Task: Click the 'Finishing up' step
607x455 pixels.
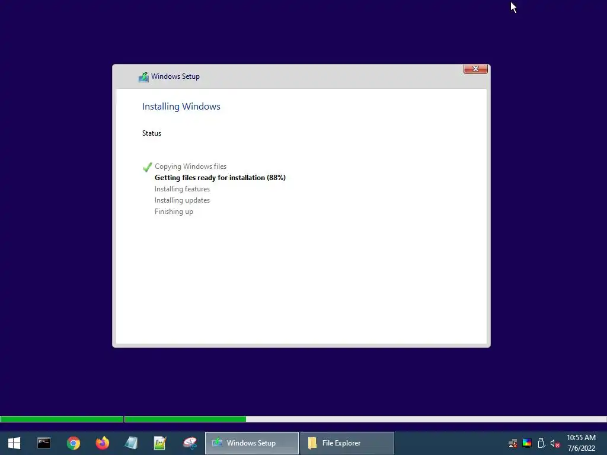Action: [174, 212]
